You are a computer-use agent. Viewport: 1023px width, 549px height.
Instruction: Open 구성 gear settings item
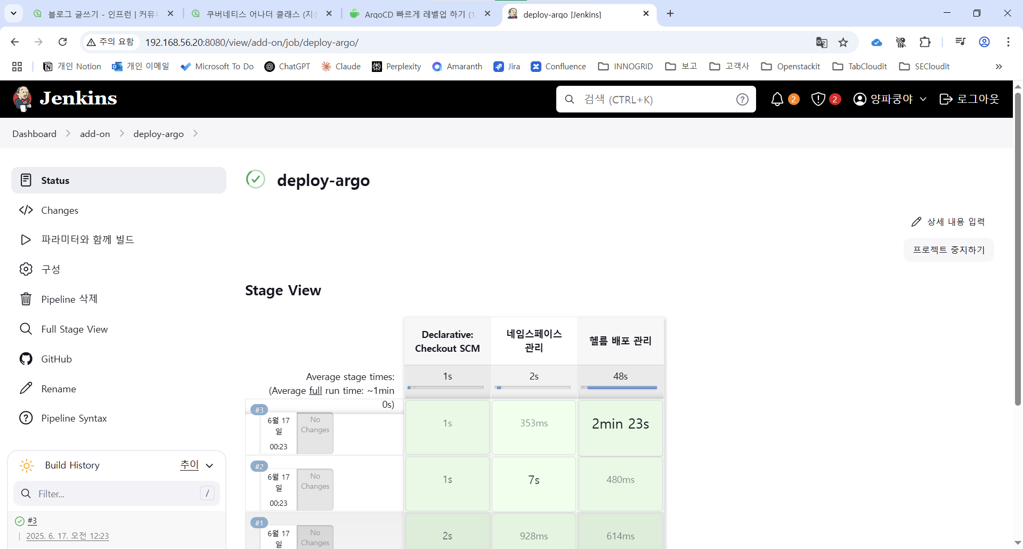[x=26, y=269]
